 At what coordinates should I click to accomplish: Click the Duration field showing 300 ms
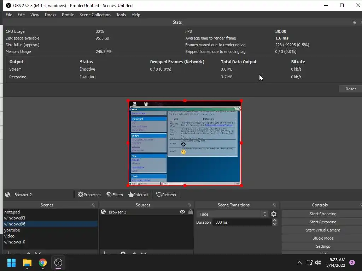[x=242, y=222]
